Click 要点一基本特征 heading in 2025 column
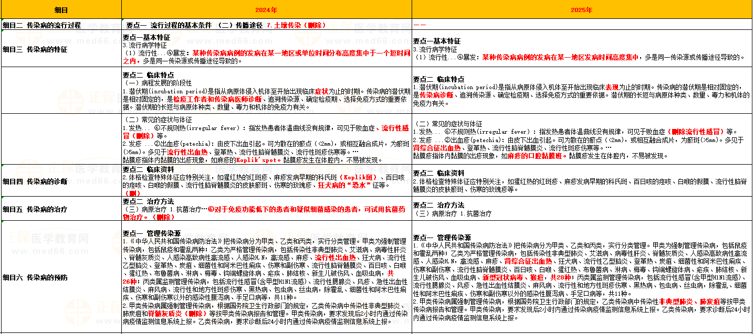The height and width of the screenshot is (334, 754). pos(437,41)
